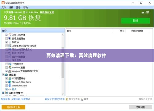Screen dimensions: 154x111
Task: Open the 查看历史记录 history link
Action: point(47,12)
